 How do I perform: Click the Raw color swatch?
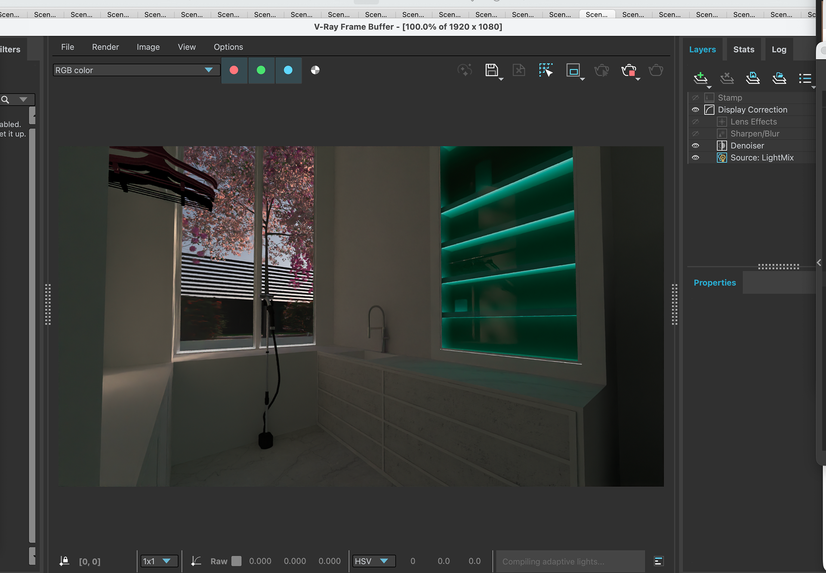pyautogui.click(x=236, y=561)
